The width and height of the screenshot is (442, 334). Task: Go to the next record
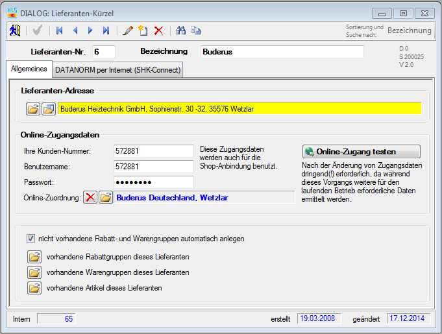tap(90, 30)
